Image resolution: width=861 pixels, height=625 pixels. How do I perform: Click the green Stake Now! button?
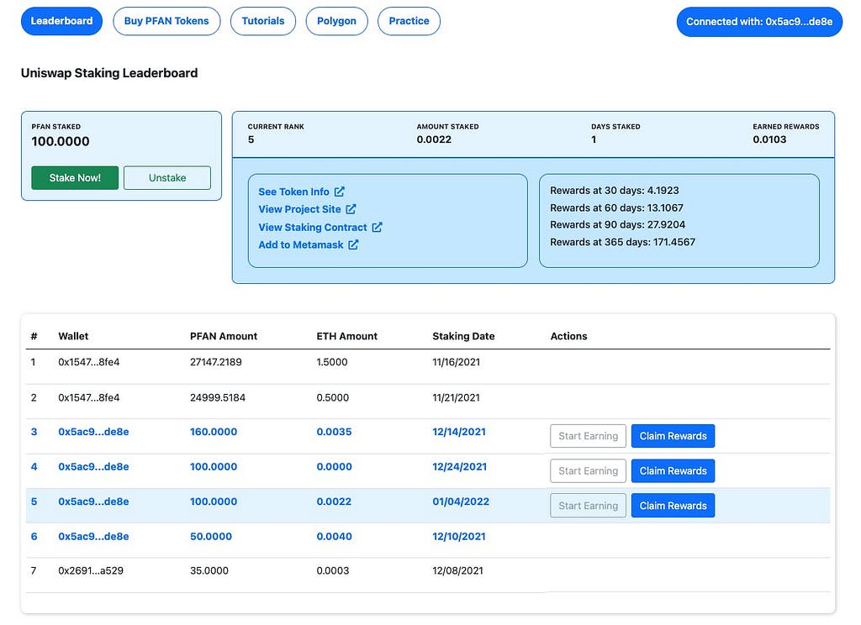(75, 178)
